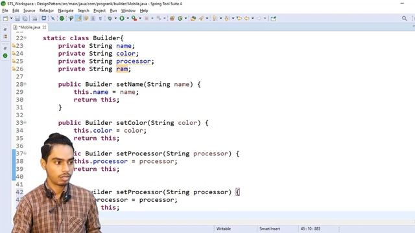Open the Help menu
The image size is (415, 233).
tap(144, 10)
